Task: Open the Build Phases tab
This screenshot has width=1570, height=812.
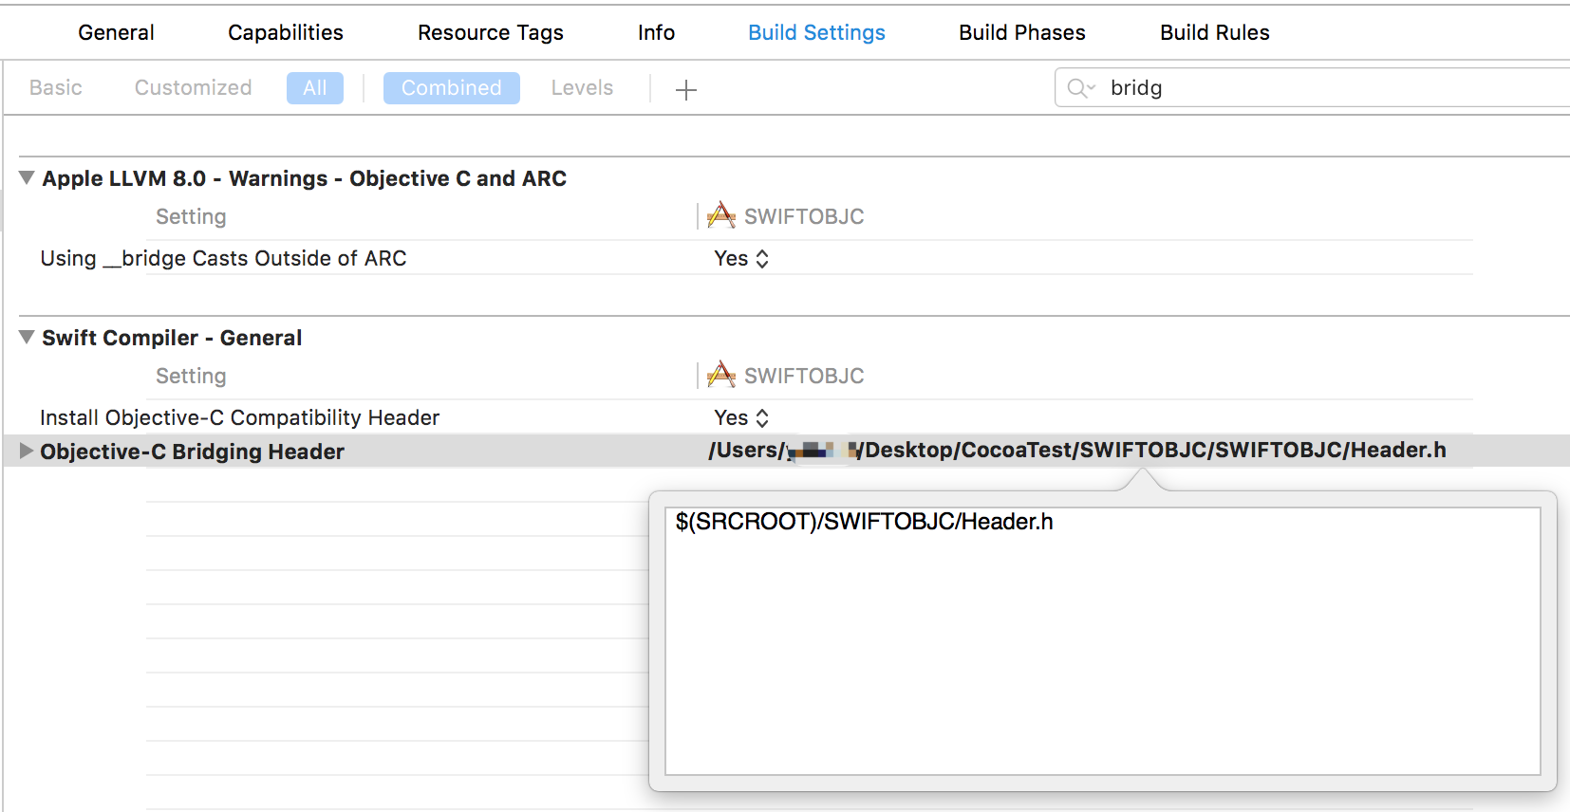Action: 1021,32
